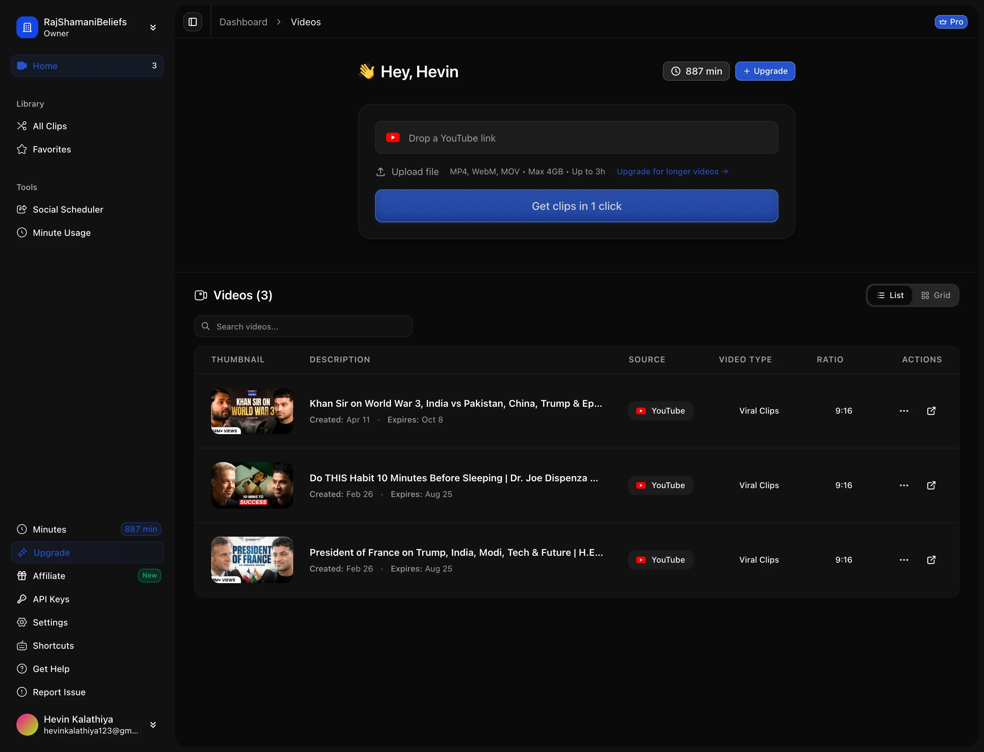
Task: Focus the Search videos field
Action: [x=303, y=326]
